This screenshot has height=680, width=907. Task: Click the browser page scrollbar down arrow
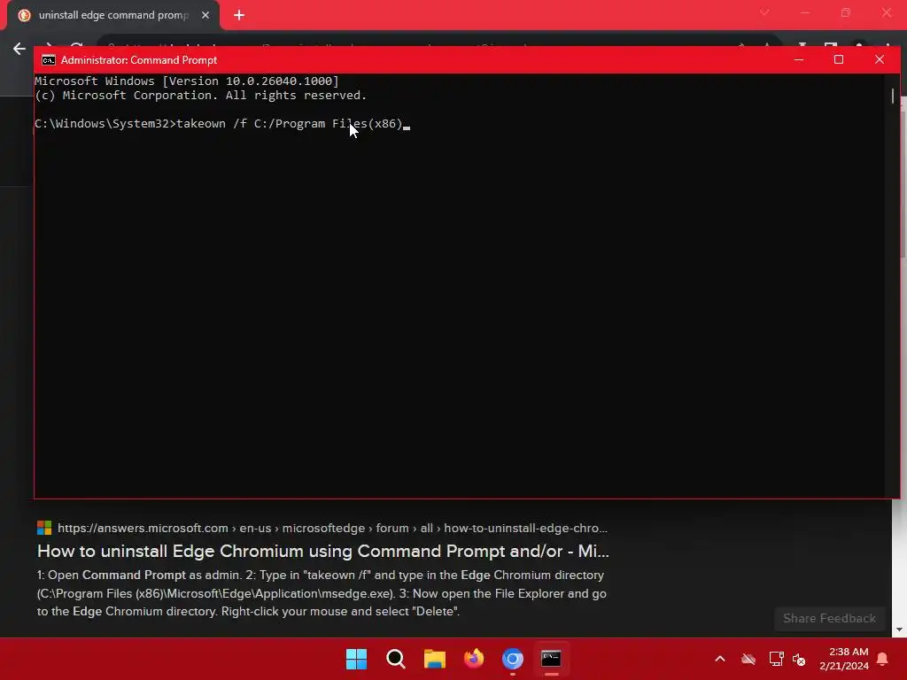point(899,630)
